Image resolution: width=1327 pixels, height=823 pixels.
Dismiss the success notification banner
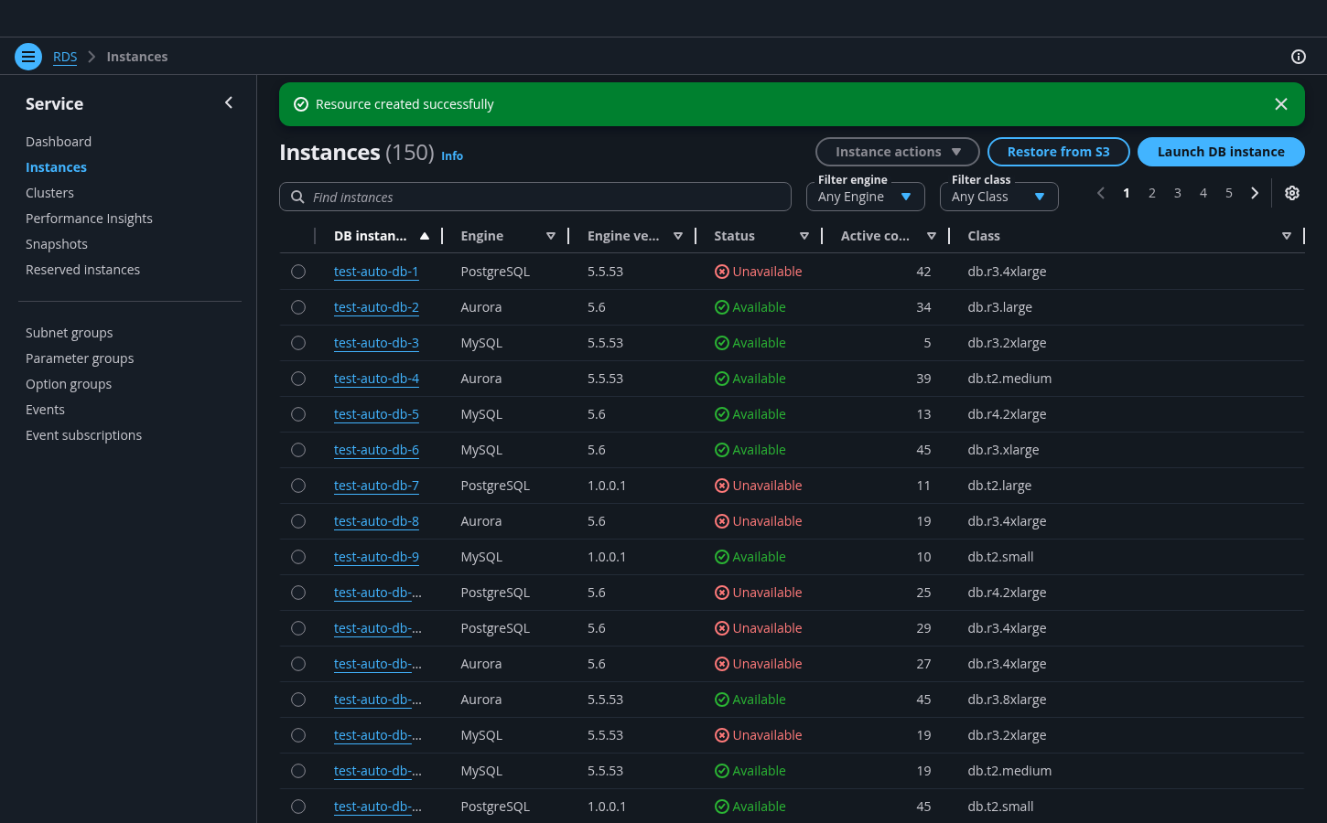click(x=1280, y=104)
